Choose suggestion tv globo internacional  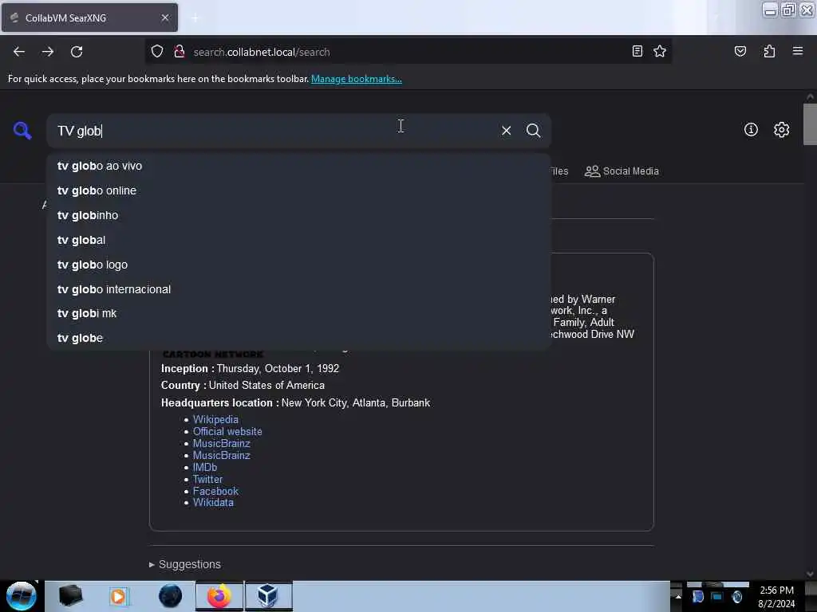(x=298, y=289)
